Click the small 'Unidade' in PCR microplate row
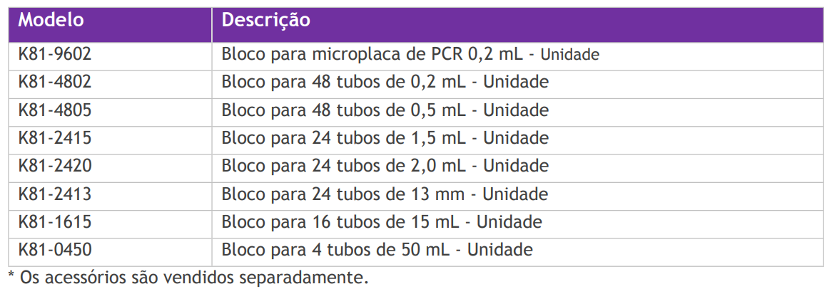The image size is (832, 289). click(571, 55)
